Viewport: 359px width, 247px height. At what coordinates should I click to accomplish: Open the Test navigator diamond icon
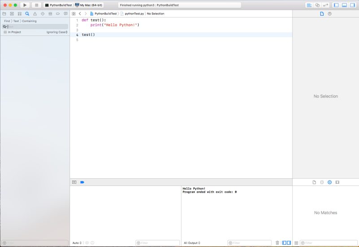43,14
